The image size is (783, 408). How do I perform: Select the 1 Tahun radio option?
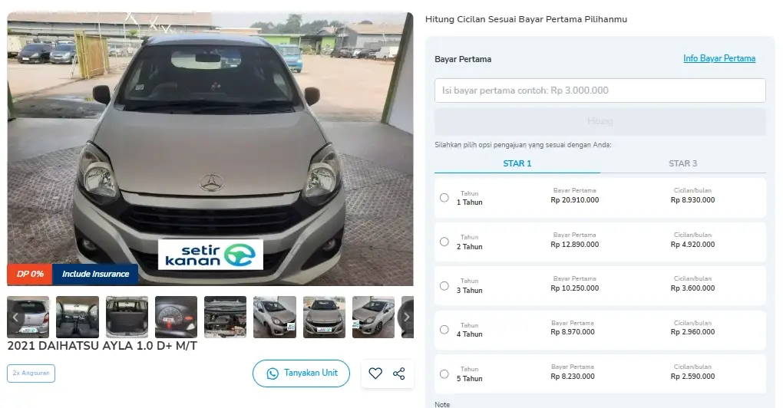pyautogui.click(x=444, y=198)
